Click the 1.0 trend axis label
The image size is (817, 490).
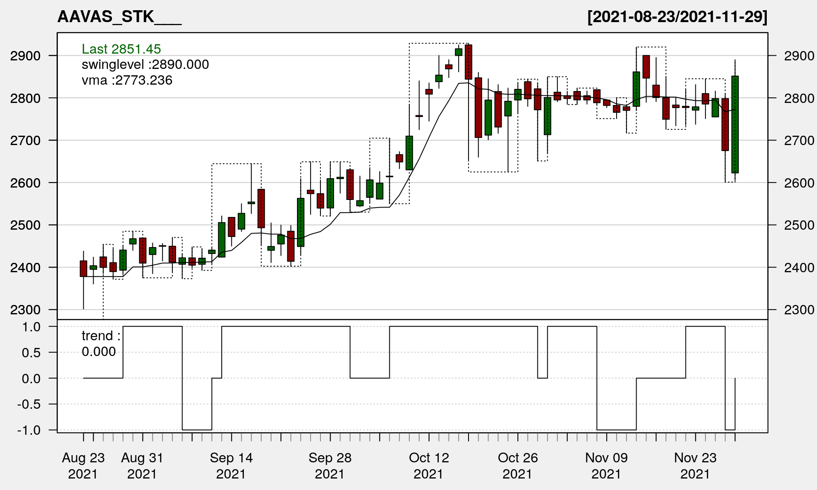(x=31, y=327)
